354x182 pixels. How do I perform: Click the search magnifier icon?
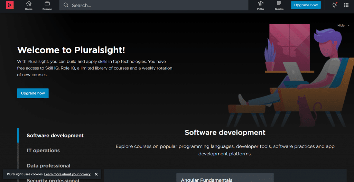[66, 5]
